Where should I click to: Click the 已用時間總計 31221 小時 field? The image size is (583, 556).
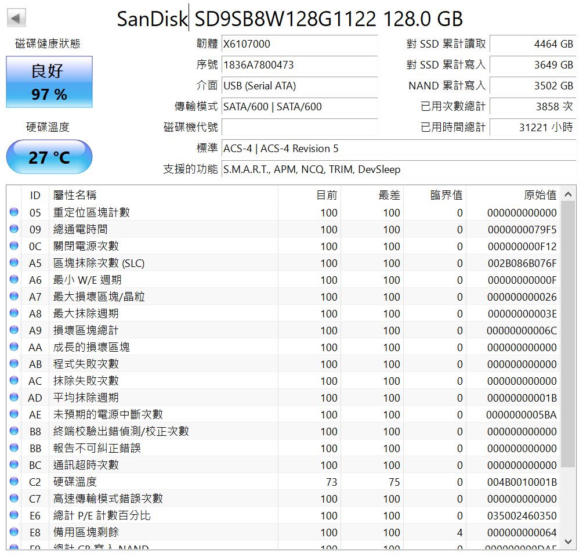[x=533, y=128]
